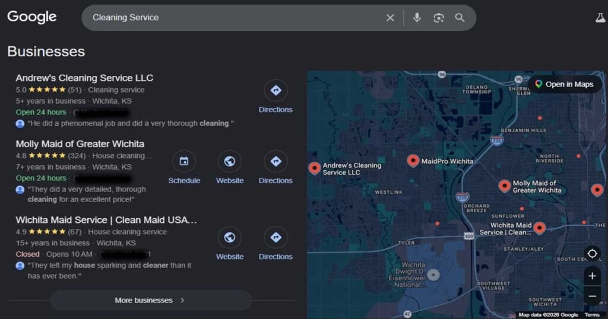Open Wichita Maid Service Clean Maid USA listing
The image size is (608, 319).
coord(106,220)
